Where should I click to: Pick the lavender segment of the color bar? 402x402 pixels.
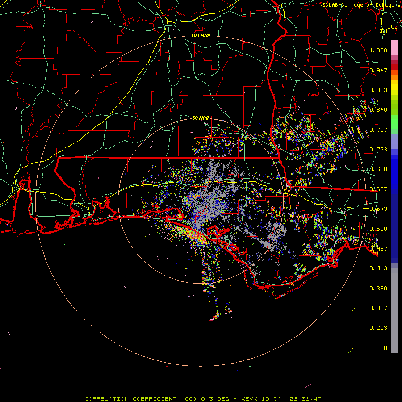(394, 142)
